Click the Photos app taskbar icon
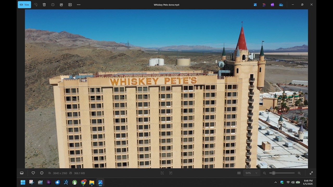 [100, 182]
